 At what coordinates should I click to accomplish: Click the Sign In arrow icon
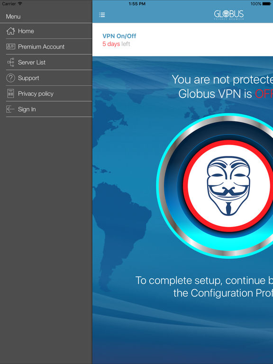pyautogui.click(x=10, y=109)
